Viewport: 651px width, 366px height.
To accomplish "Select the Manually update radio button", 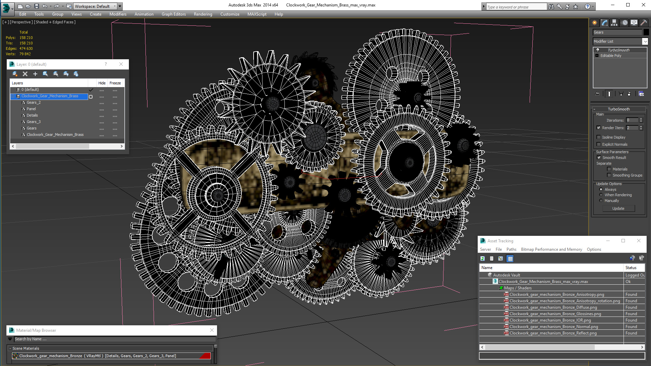I will point(601,201).
